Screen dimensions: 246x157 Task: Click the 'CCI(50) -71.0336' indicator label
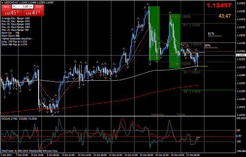28,119
